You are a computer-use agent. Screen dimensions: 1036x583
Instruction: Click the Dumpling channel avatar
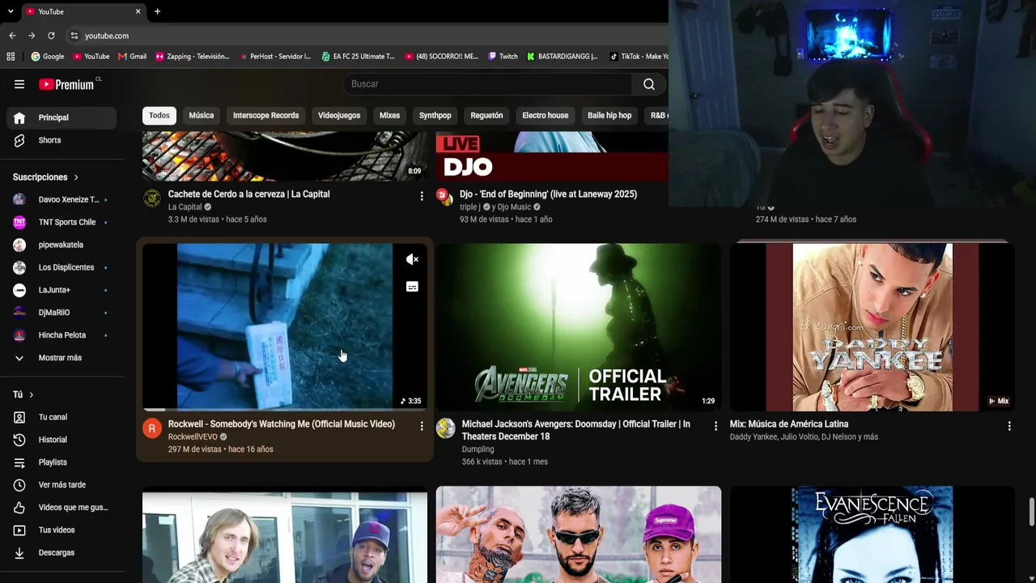point(446,428)
